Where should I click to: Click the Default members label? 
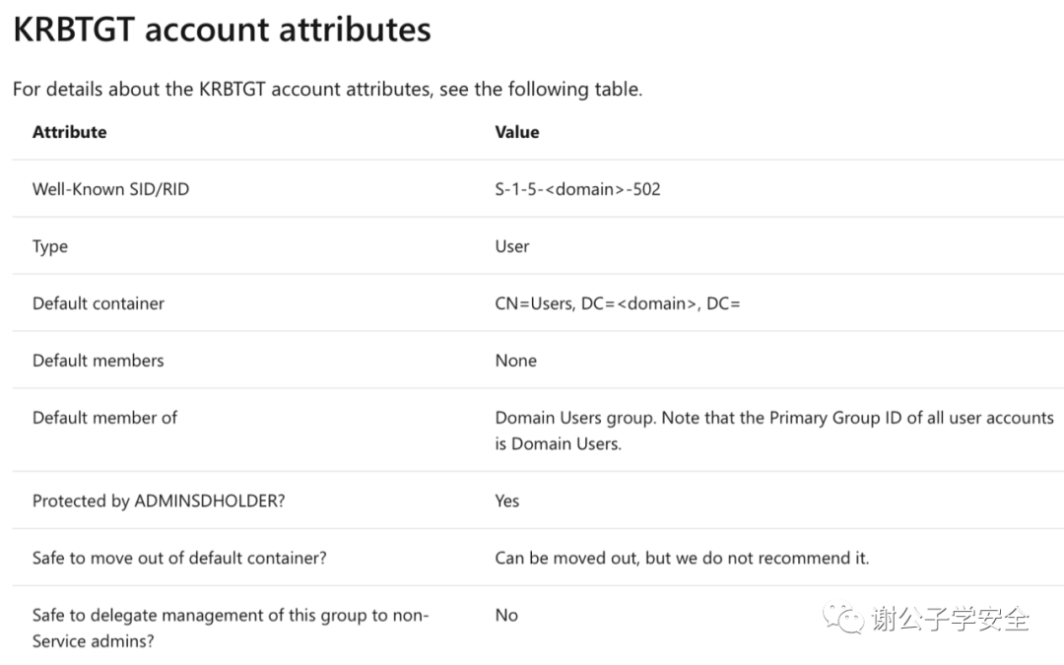click(x=99, y=361)
